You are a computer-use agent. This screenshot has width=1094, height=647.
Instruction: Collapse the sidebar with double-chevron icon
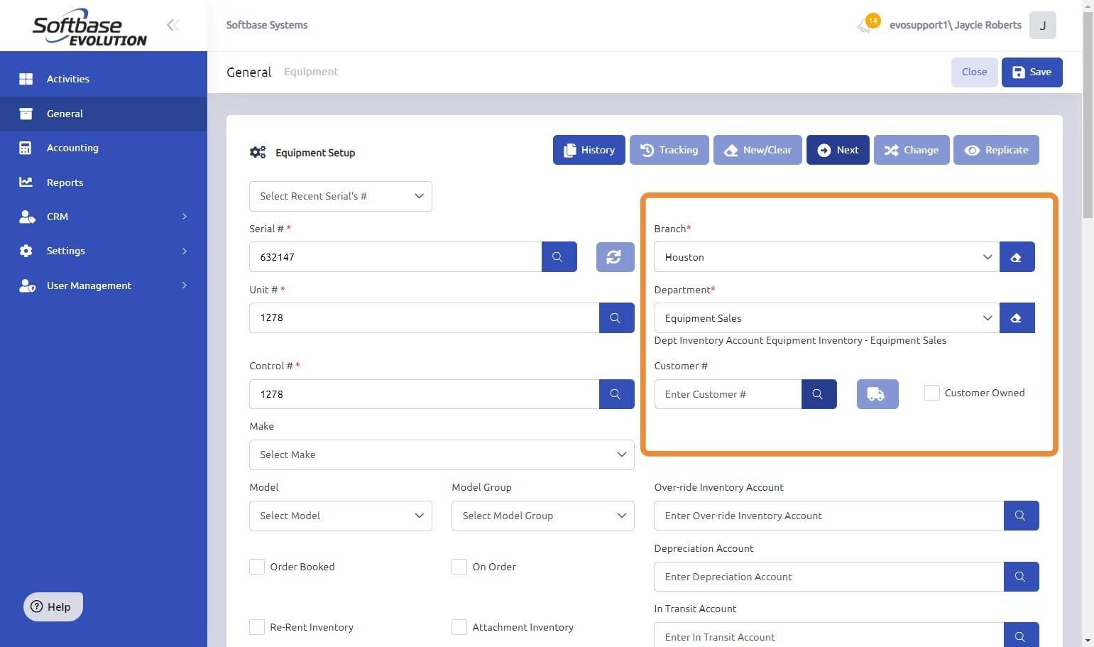click(x=173, y=26)
